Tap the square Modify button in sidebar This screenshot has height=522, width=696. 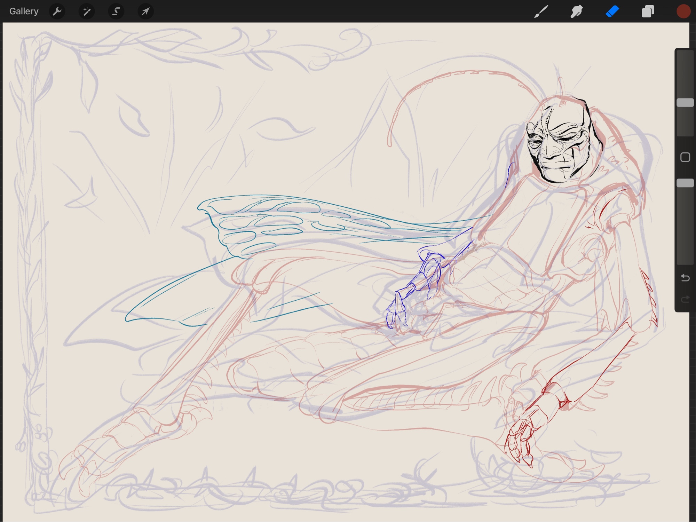click(685, 157)
